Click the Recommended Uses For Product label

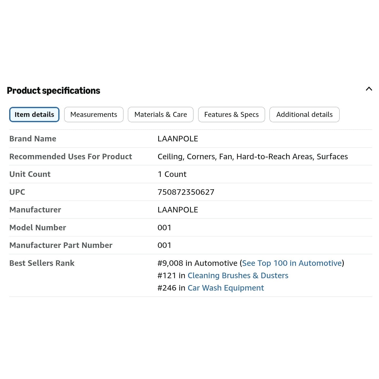71,156
